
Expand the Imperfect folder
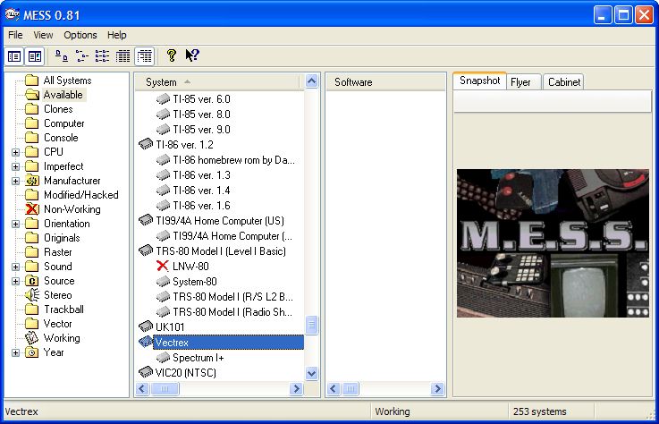click(15, 166)
